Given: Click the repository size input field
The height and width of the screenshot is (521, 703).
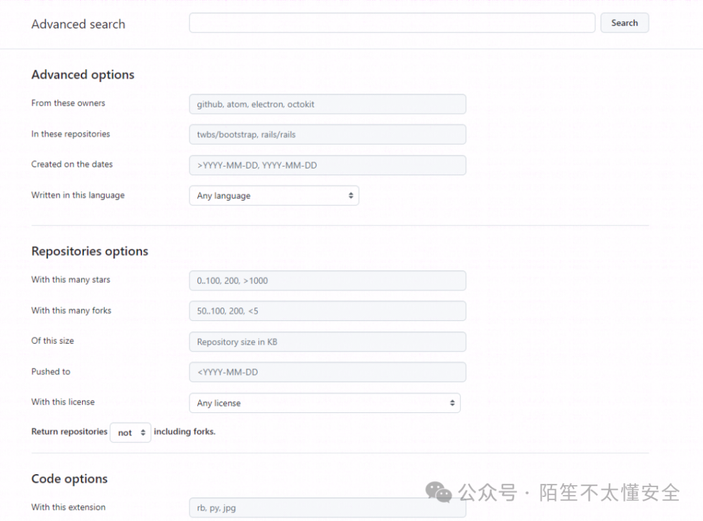Looking at the screenshot, I should 327,341.
